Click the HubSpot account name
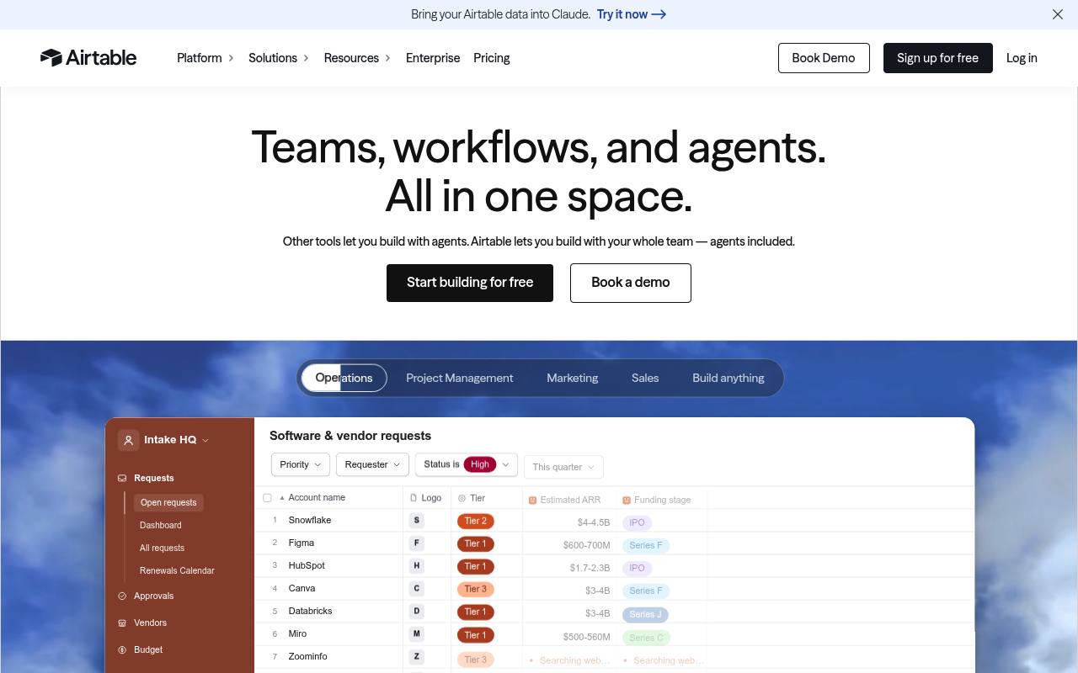The image size is (1078, 673). pos(307,565)
